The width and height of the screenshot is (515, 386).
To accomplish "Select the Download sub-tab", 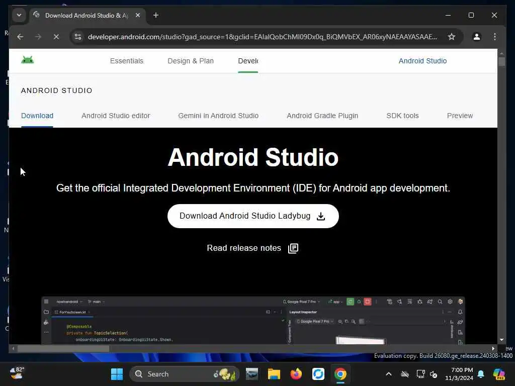I will [37, 116].
